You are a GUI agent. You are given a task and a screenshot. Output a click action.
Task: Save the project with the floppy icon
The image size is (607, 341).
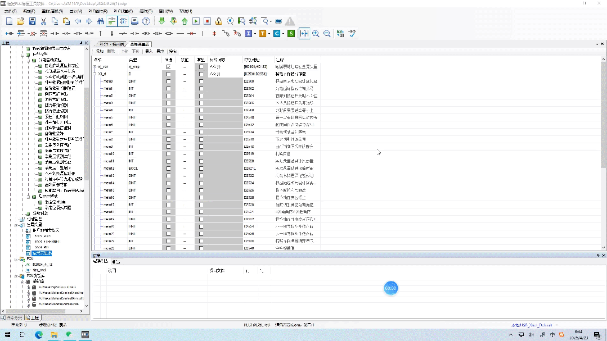[32, 21]
